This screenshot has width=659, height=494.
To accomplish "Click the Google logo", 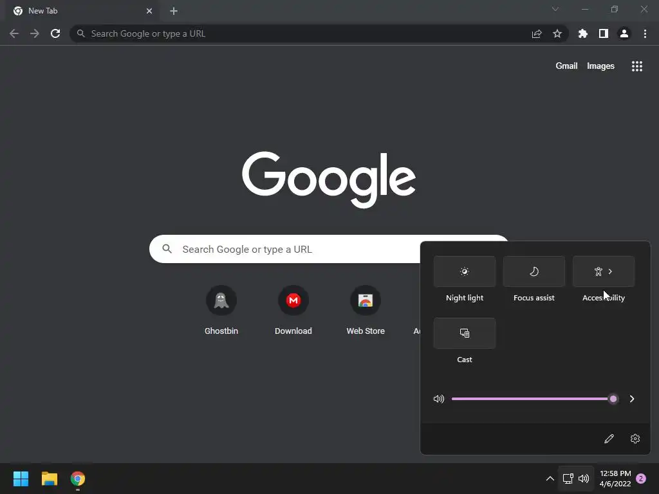I will pos(329,180).
